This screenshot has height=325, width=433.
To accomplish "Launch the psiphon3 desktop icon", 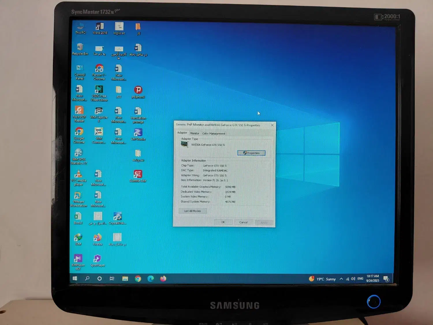I will pos(138,92).
